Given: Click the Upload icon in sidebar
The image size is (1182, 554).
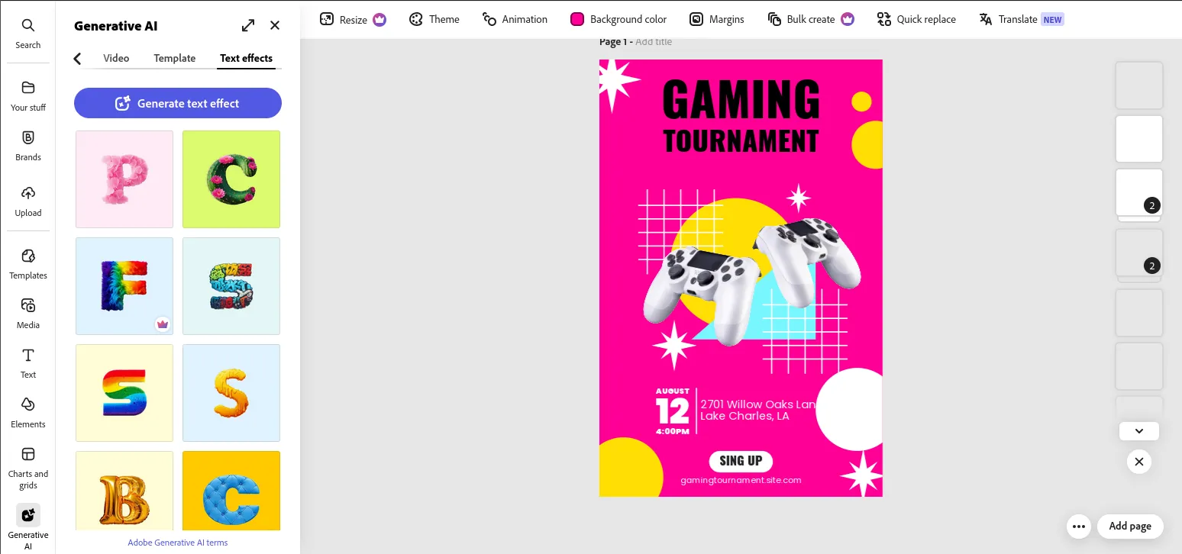Looking at the screenshot, I should [x=27, y=201].
